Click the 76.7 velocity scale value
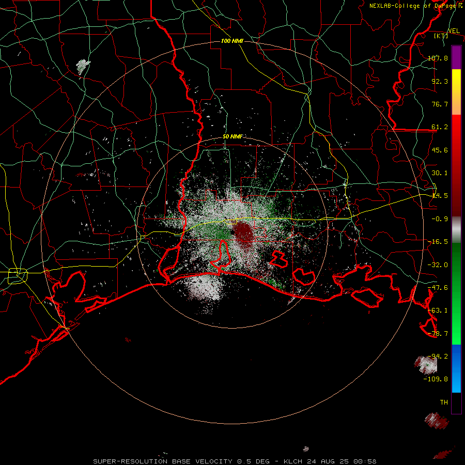Image resolution: width=465 pixels, height=465 pixels. [440, 104]
